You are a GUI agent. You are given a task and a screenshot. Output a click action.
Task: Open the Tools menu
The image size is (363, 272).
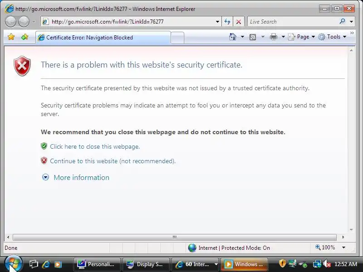coord(332,37)
